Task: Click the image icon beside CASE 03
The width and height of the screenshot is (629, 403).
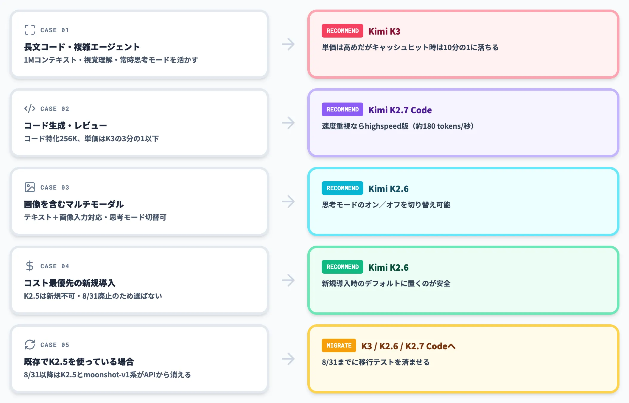Action: 30,187
